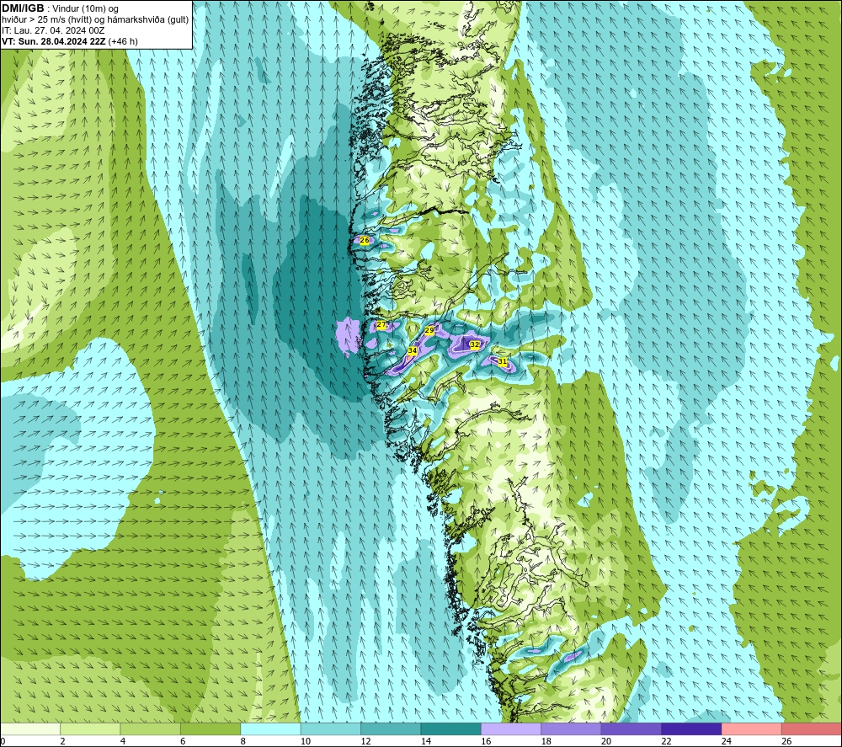Select the 18–20 m/s purple swatch

pyautogui.click(x=572, y=728)
